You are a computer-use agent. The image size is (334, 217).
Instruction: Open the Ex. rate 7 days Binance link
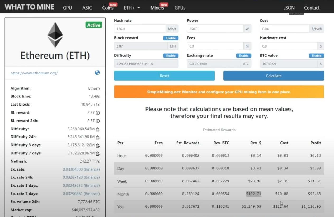coord(81,194)
